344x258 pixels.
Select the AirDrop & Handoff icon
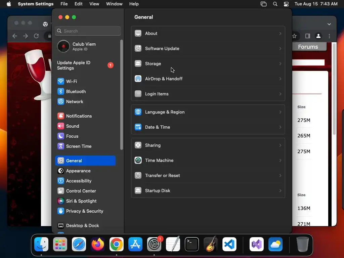pyautogui.click(x=138, y=79)
